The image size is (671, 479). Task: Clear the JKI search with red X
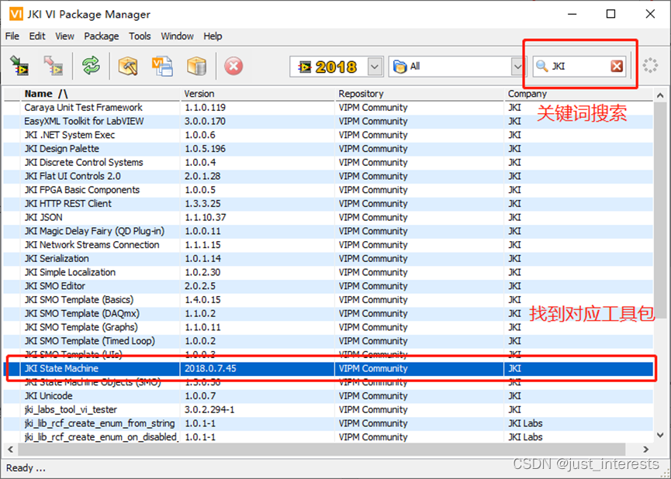click(x=617, y=67)
